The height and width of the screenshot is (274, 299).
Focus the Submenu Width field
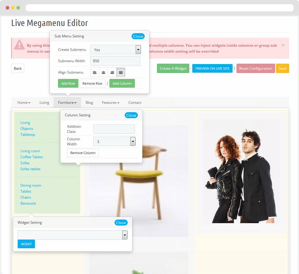[x=115, y=61]
